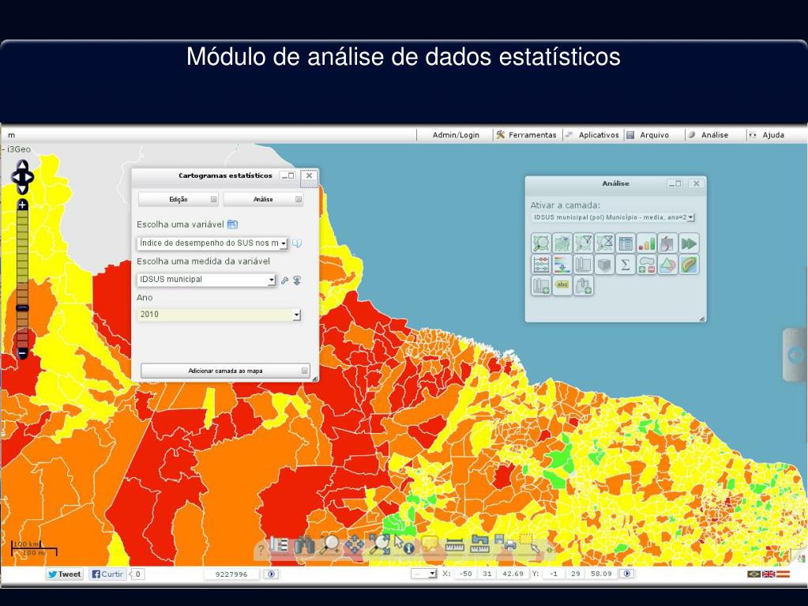Click Adicionar camada ao mapa button
808x606 pixels.
tap(225, 371)
